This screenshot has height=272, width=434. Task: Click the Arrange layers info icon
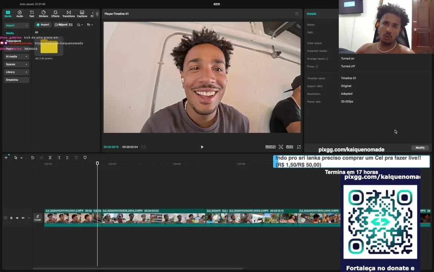point(327,59)
